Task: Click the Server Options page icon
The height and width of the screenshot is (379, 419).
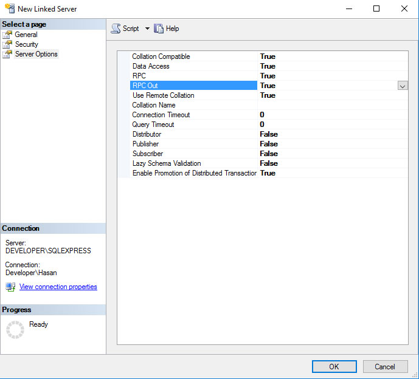Action: (7, 54)
